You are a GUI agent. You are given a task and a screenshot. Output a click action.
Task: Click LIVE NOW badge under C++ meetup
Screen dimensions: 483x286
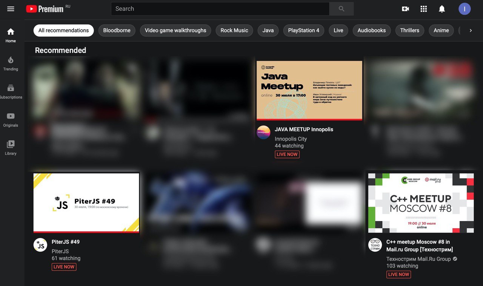[398, 274]
